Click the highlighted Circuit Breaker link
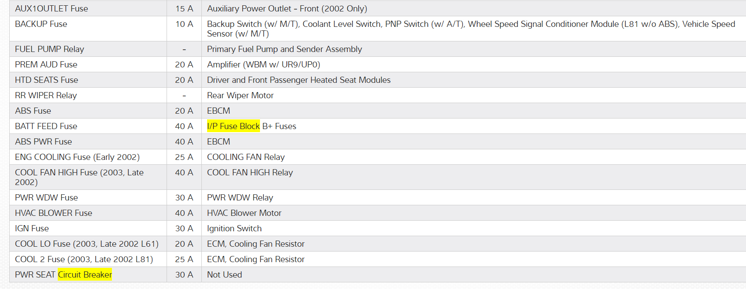Viewport: 746px width, 289px height. click(85, 275)
